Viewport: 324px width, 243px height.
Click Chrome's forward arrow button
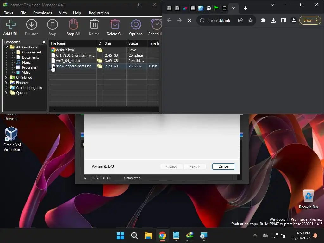179,20
